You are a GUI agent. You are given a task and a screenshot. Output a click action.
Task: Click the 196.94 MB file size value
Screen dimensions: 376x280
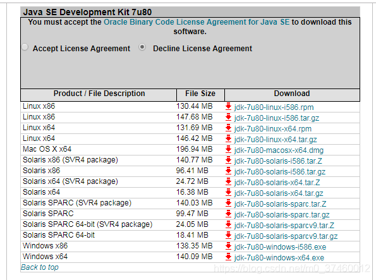(194, 149)
